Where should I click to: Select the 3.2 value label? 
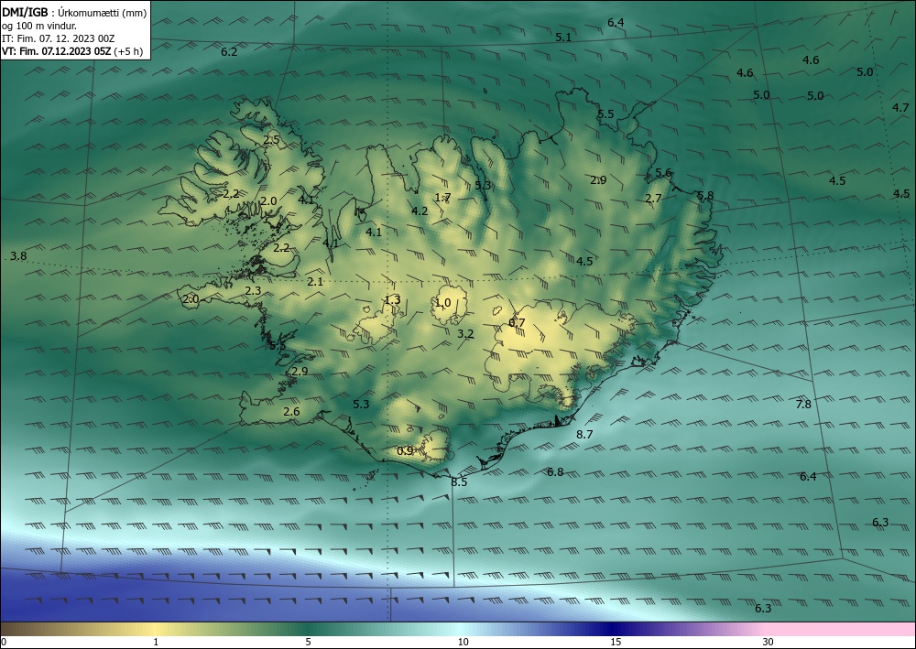(465, 334)
